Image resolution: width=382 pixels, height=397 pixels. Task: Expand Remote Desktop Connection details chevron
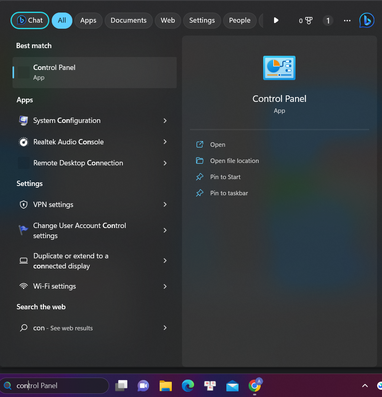coord(165,163)
